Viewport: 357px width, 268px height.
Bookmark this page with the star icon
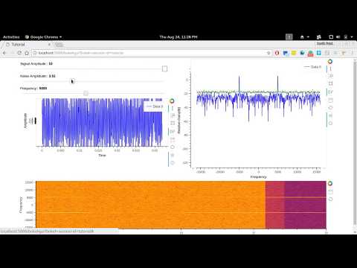[x=268, y=53]
